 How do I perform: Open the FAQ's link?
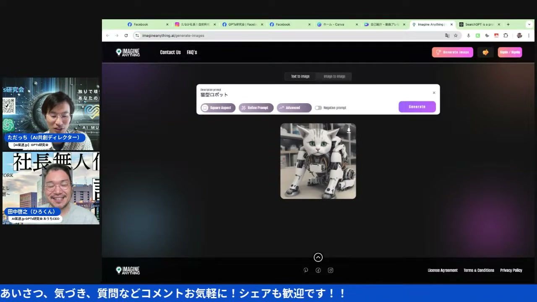point(192,52)
